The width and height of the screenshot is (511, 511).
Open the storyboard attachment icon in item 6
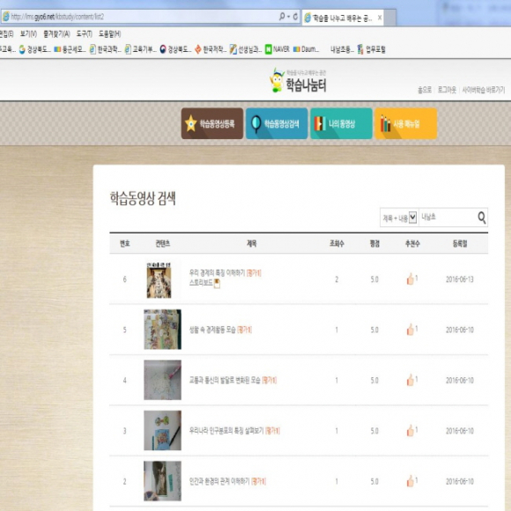click(217, 284)
